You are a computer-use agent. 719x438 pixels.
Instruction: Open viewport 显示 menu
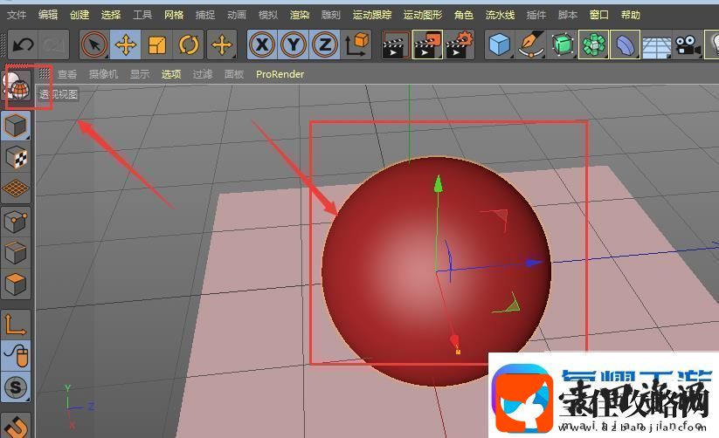140,74
